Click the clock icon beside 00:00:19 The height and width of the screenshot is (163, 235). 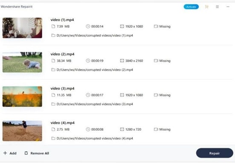(88, 61)
